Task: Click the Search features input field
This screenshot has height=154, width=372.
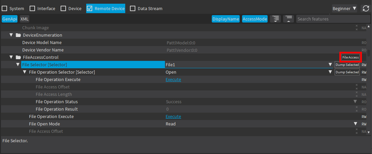Action: point(333,19)
